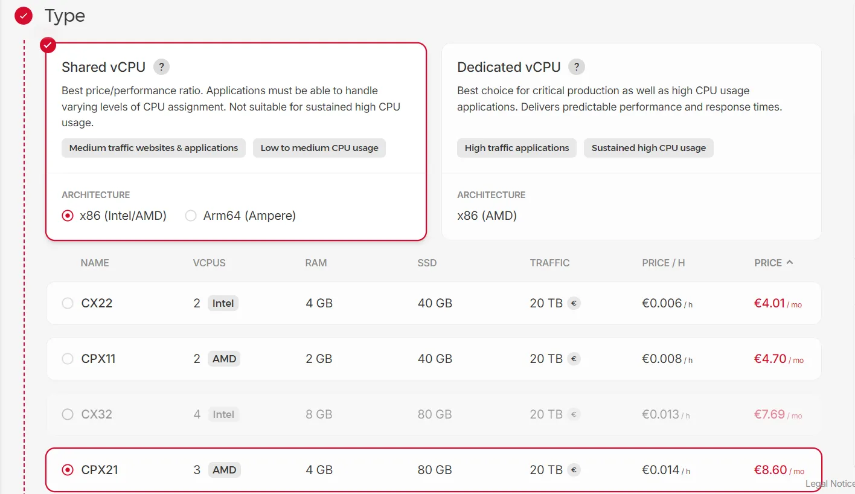Click the help icon next to Dedicated vCPU
Image resolution: width=855 pixels, height=494 pixels.
click(x=577, y=67)
